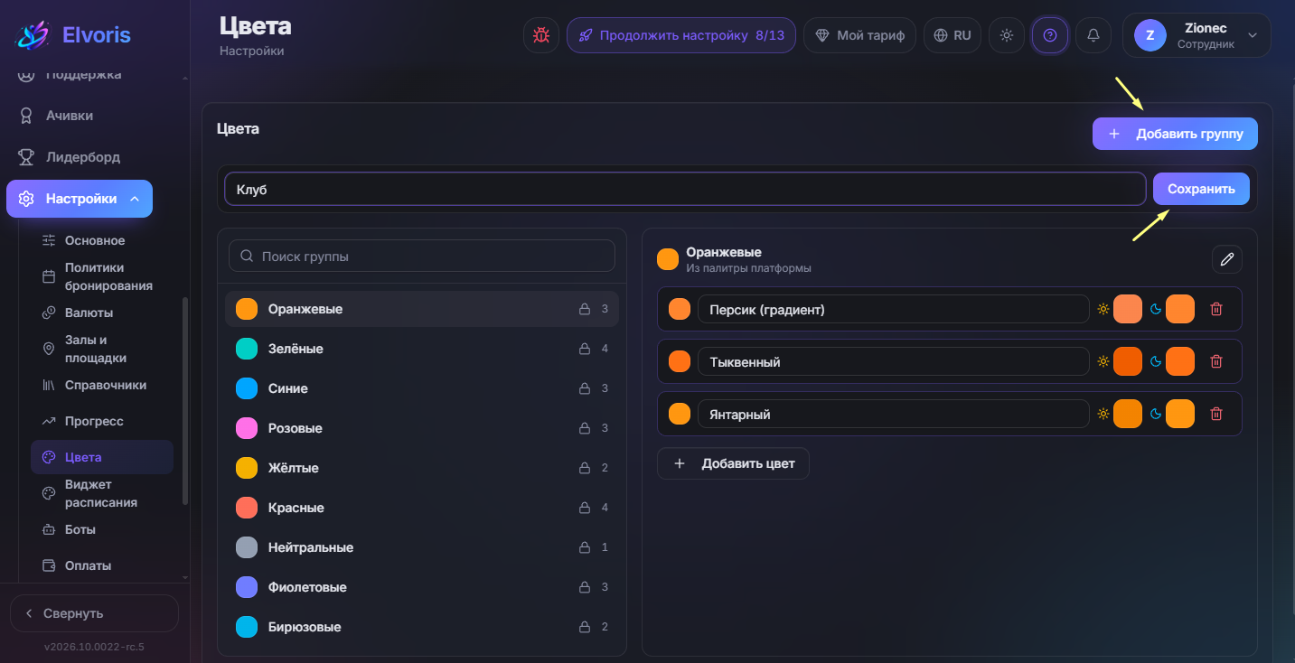
Task: Click the group name field containing Клуб
Action: point(685,189)
